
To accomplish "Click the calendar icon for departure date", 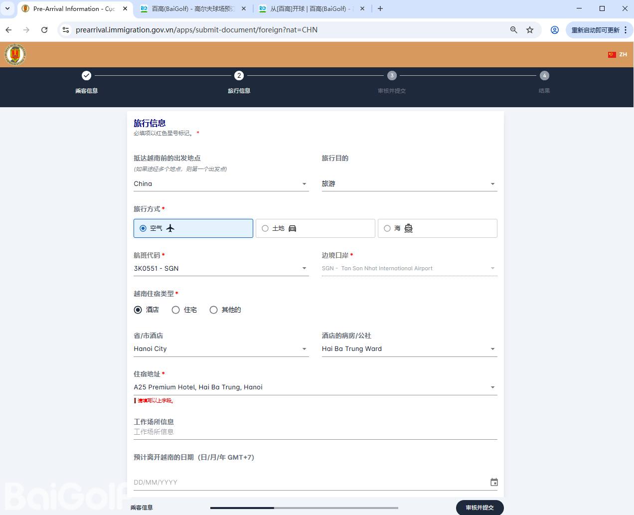I will 494,482.
